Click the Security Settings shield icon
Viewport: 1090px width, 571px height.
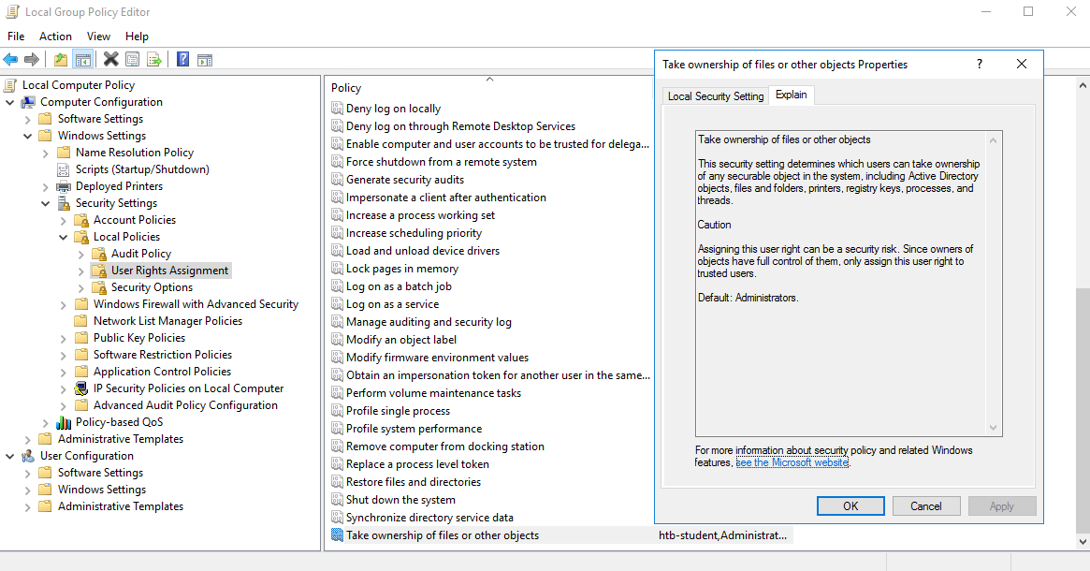[x=64, y=203]
